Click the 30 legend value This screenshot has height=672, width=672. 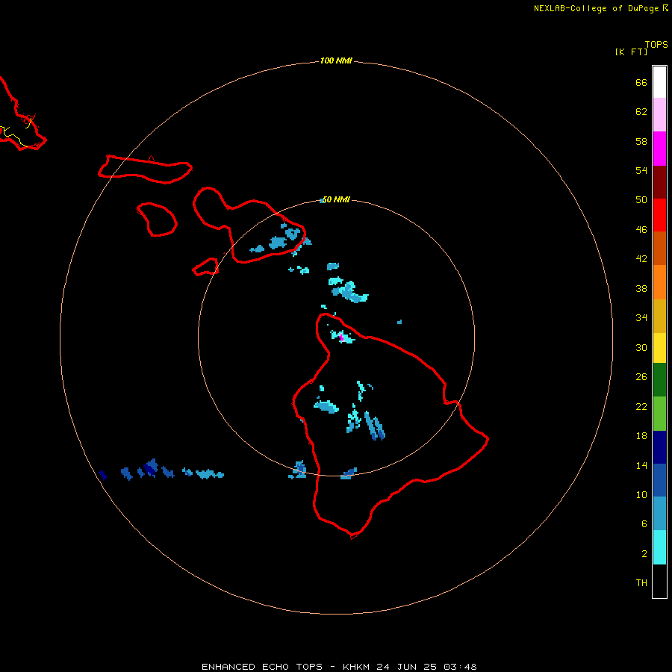[x=641, y=347]
